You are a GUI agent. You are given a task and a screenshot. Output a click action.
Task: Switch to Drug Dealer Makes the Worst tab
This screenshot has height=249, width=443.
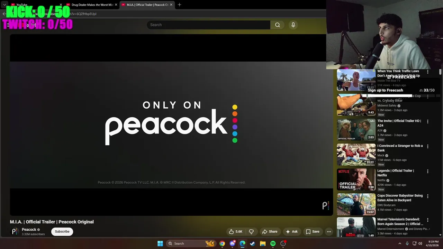pos(92,5)
